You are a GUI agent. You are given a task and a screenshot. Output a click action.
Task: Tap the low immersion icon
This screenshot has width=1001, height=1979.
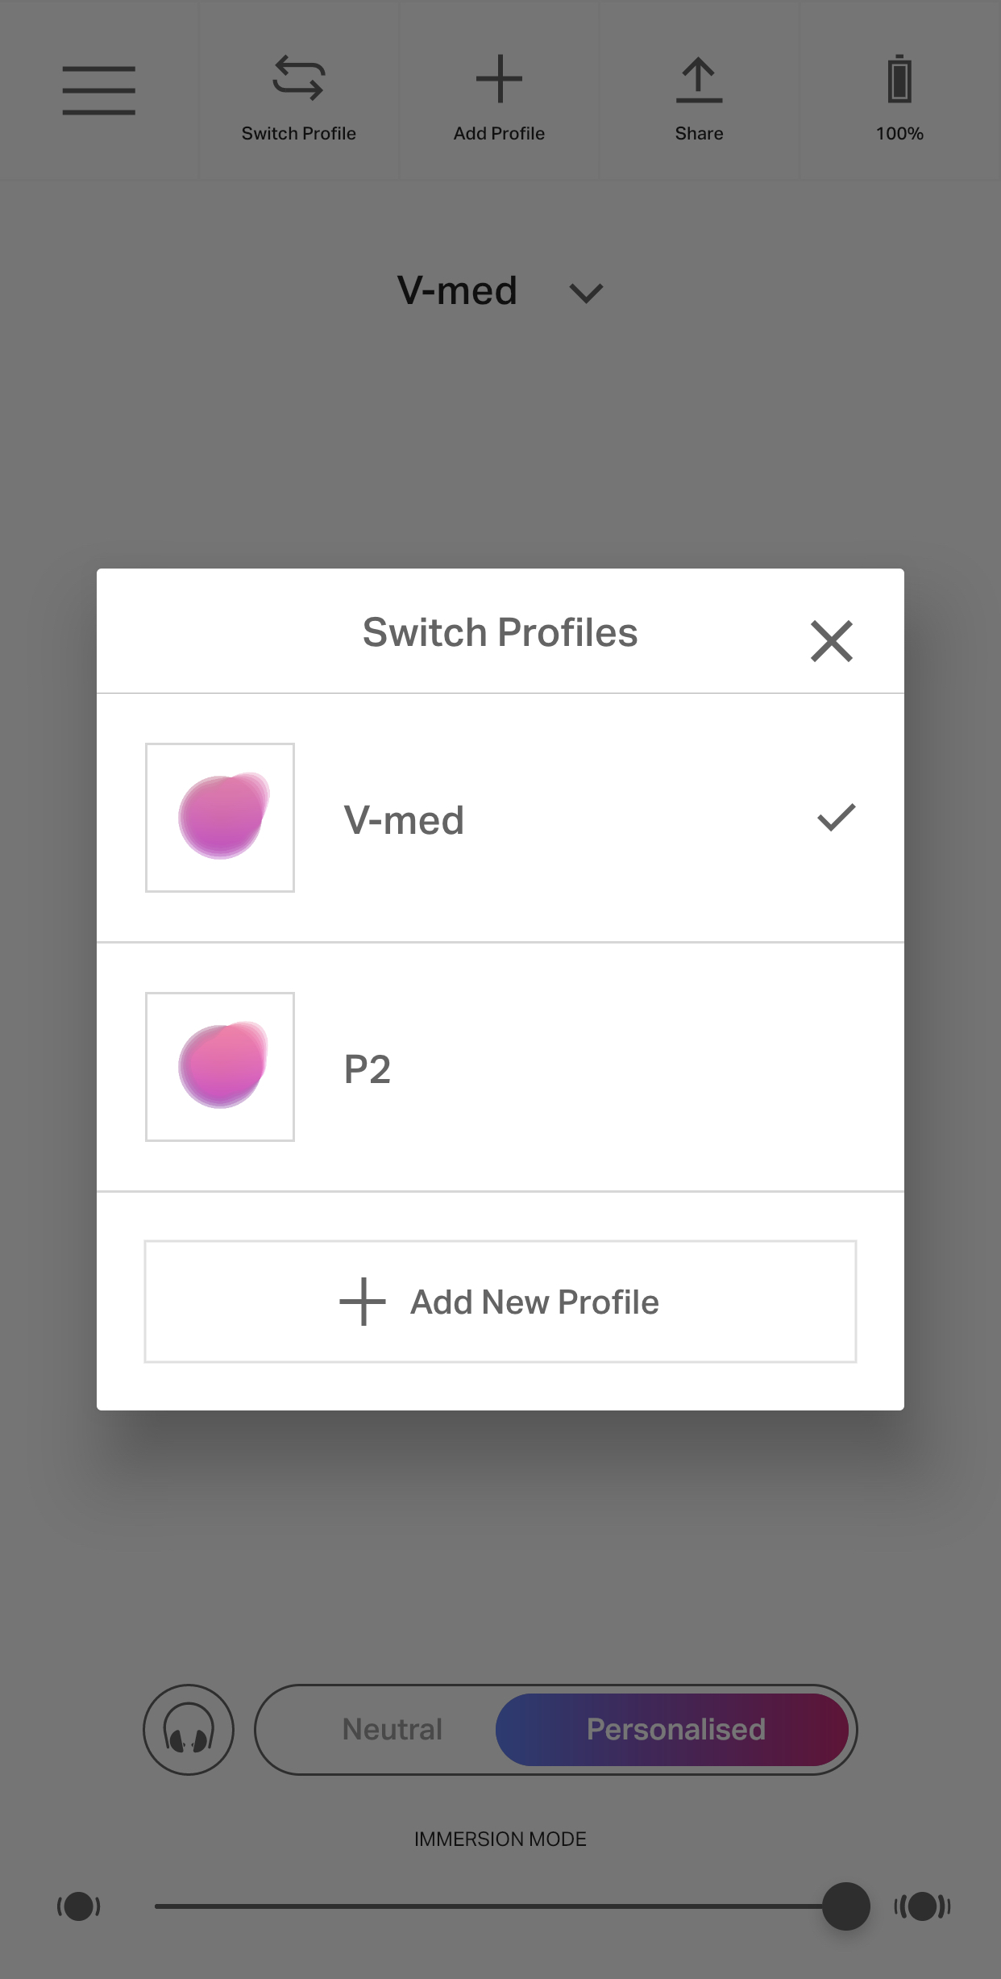[79, 1906]
